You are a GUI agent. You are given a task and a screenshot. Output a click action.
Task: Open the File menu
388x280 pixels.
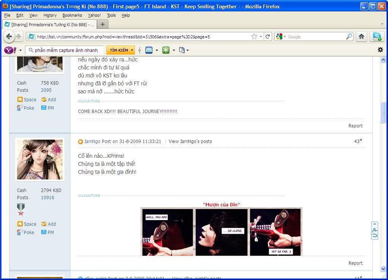(8, 15)
